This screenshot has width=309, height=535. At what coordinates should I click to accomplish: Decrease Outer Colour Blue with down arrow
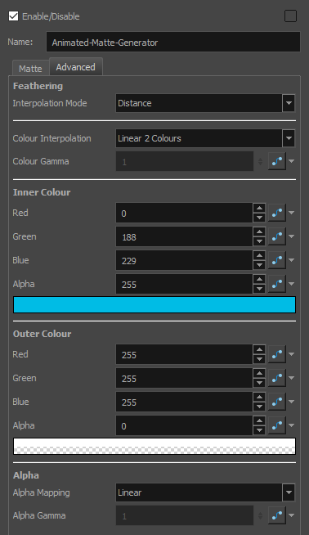point(259,407)
